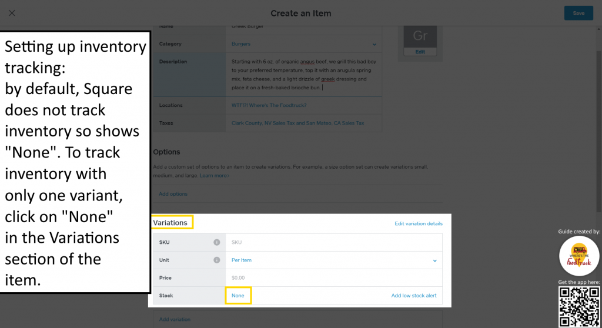Focus the SKU input field
The image size is (602, 328).
334,242
